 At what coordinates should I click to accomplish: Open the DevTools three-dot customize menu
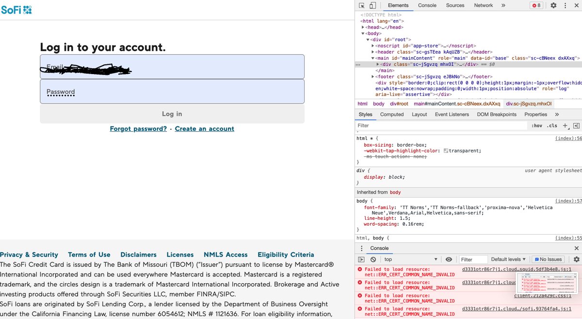[x=565, y=5]
